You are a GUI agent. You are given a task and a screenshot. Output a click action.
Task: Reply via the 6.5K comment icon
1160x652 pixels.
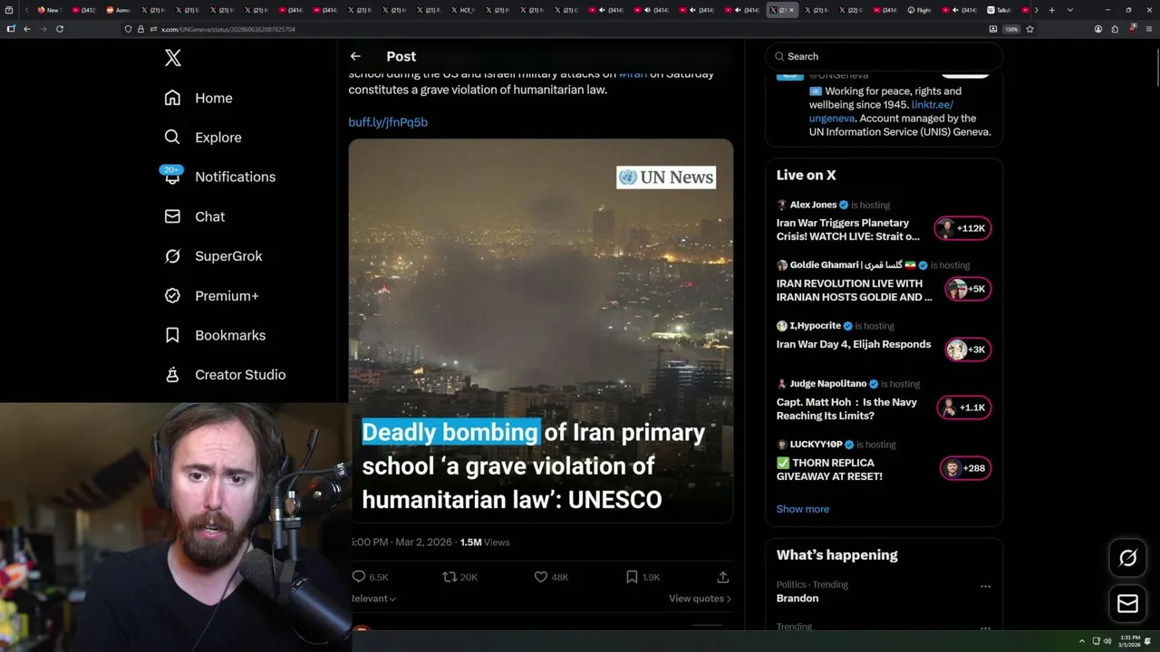pos(359,577)
